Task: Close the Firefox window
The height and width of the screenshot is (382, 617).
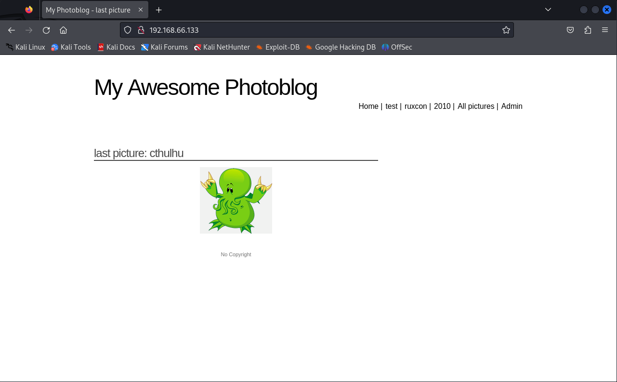Action: tap(607, 10)
